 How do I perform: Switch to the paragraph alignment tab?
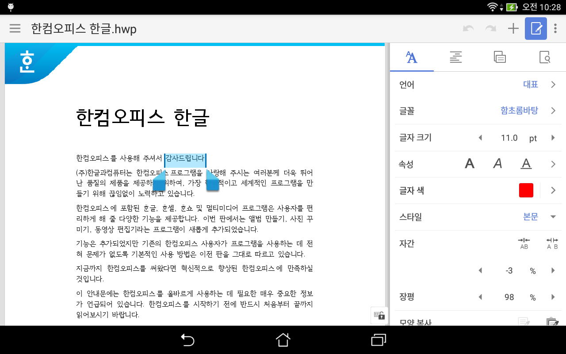[456, 57]
